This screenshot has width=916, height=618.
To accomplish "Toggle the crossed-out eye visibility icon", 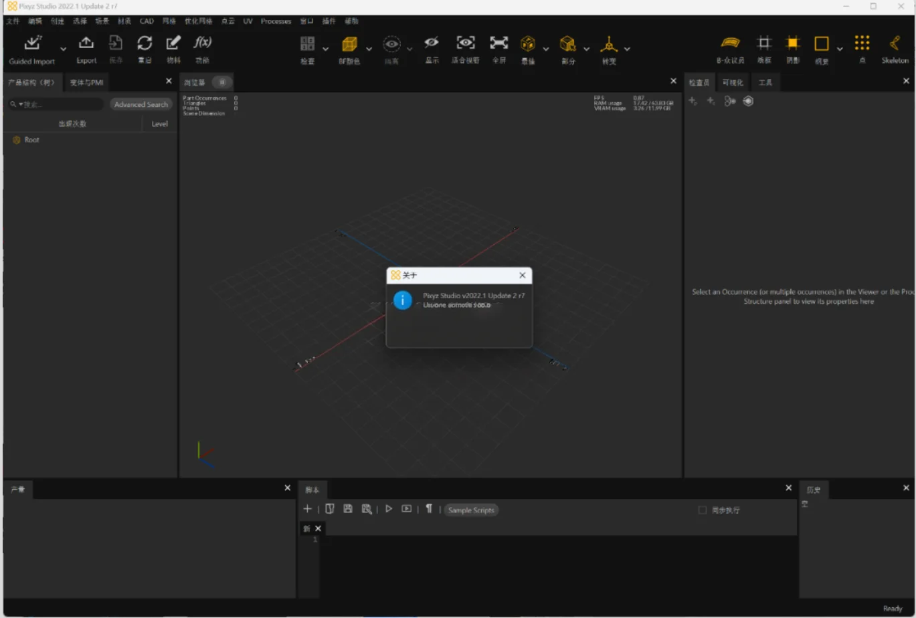I will tap(432, 43).
